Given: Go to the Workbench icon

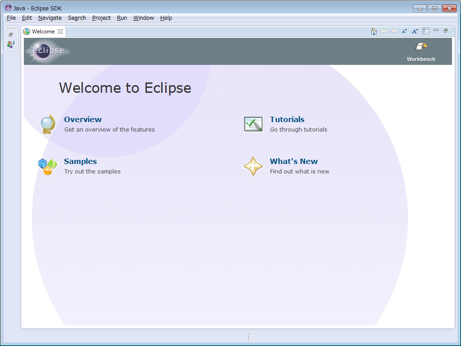Looking at the screenshot, I should [x=421, y=46].
